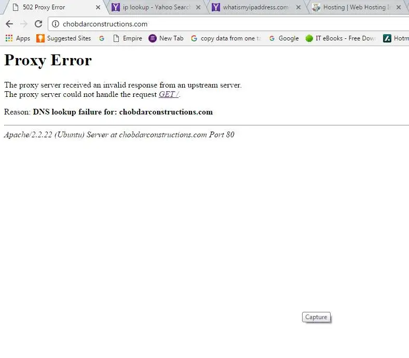Open site info icon in address bar
The image size is (409, 358).
point(56,24)
